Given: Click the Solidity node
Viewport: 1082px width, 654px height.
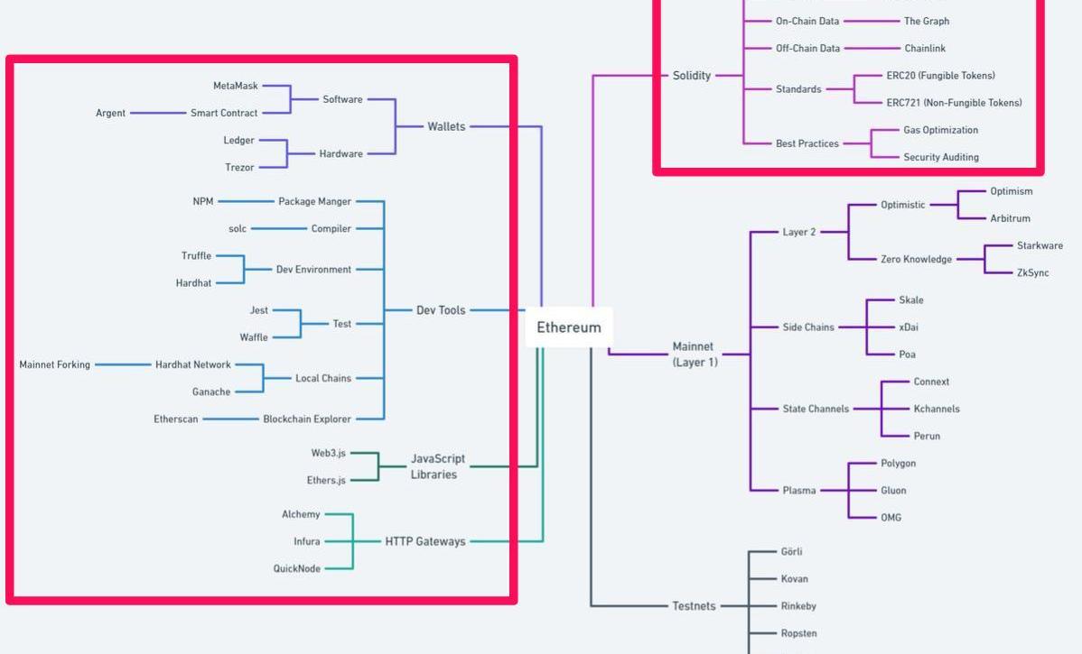Looking at the screenshot, I should click(692, 76).
